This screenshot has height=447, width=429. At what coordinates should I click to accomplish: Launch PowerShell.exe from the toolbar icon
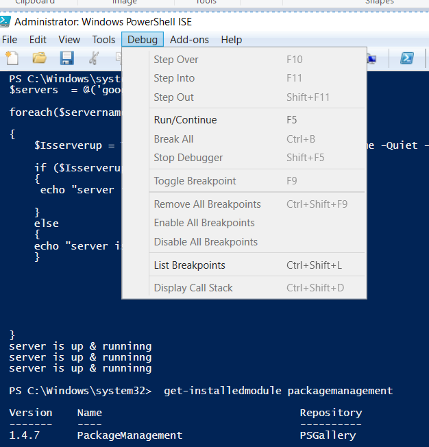pyautogui.click(x=407, y=58)
